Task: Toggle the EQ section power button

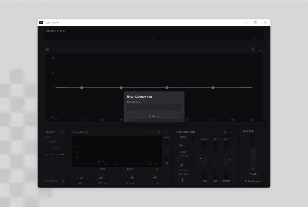Action: (260, 49)
